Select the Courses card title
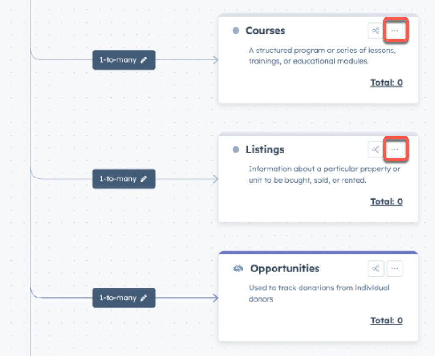 point(266,30)
